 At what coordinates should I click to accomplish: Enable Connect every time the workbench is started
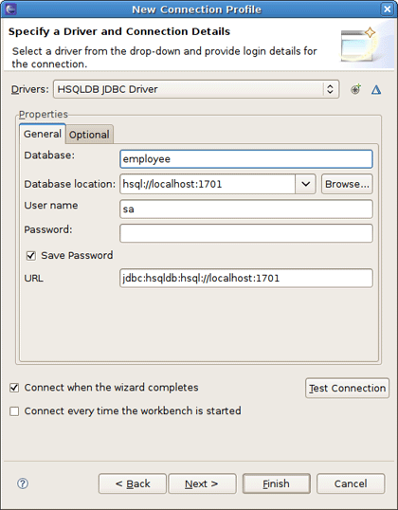pyautogui.click(x=14, y=411)
